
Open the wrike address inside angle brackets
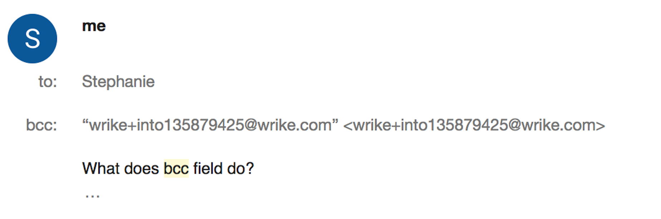474,125
